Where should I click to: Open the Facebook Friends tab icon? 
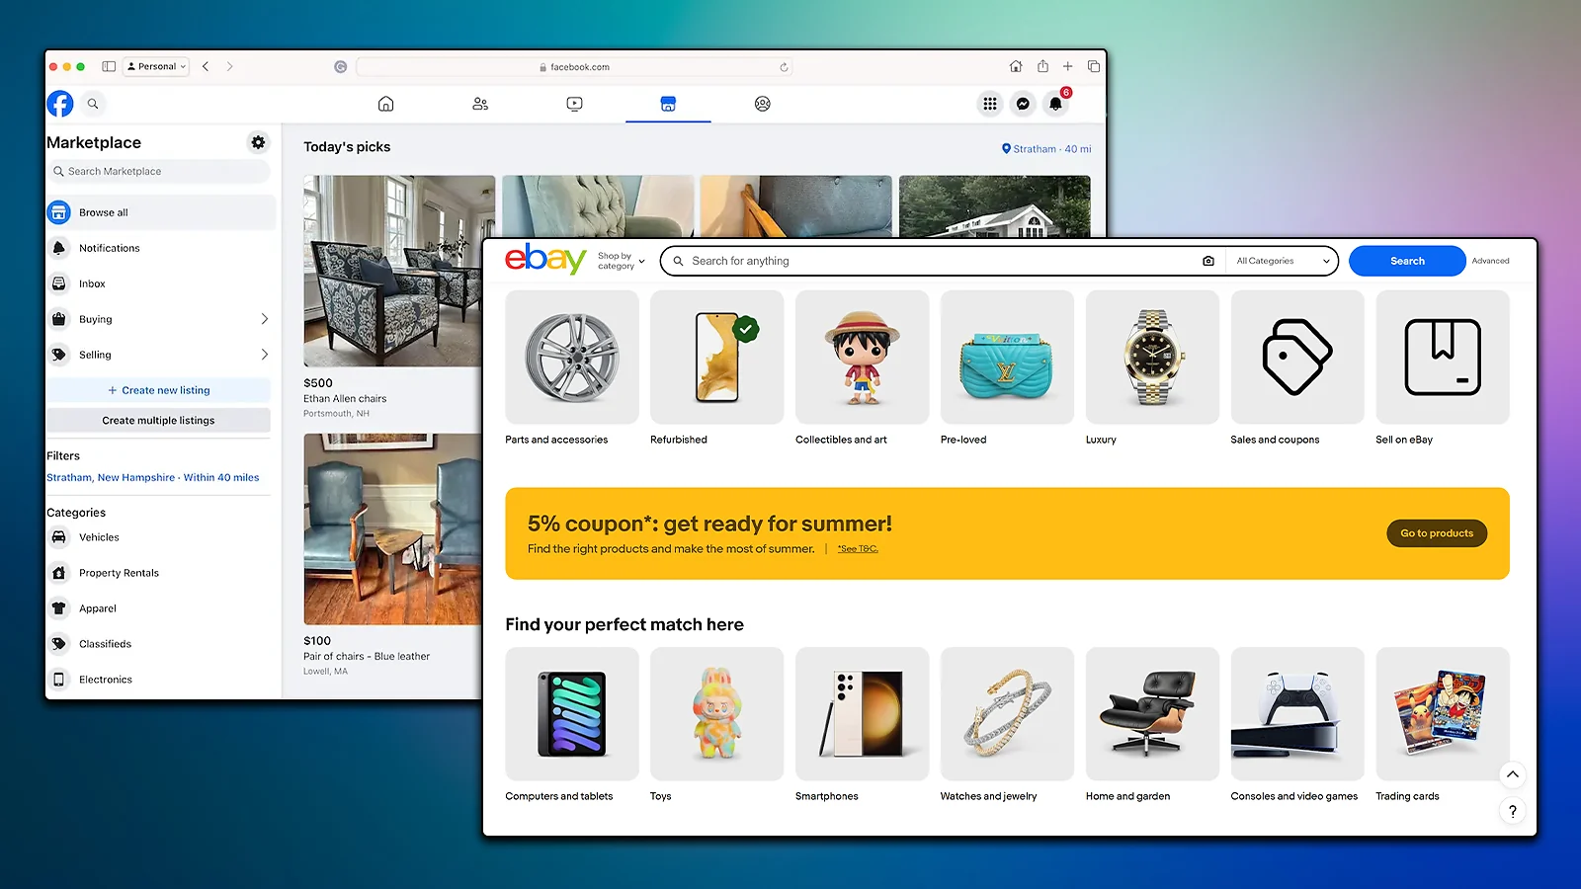(480, 104)
